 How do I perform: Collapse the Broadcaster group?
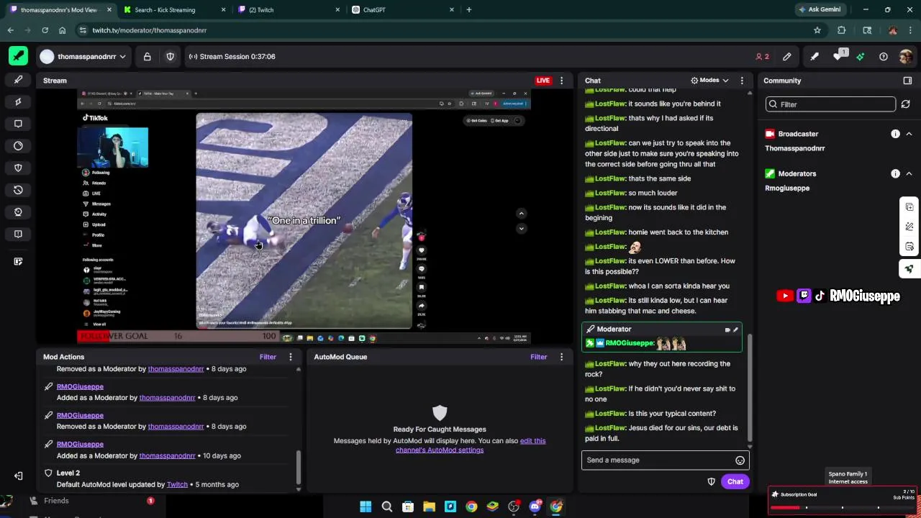[x=909, y=134]
